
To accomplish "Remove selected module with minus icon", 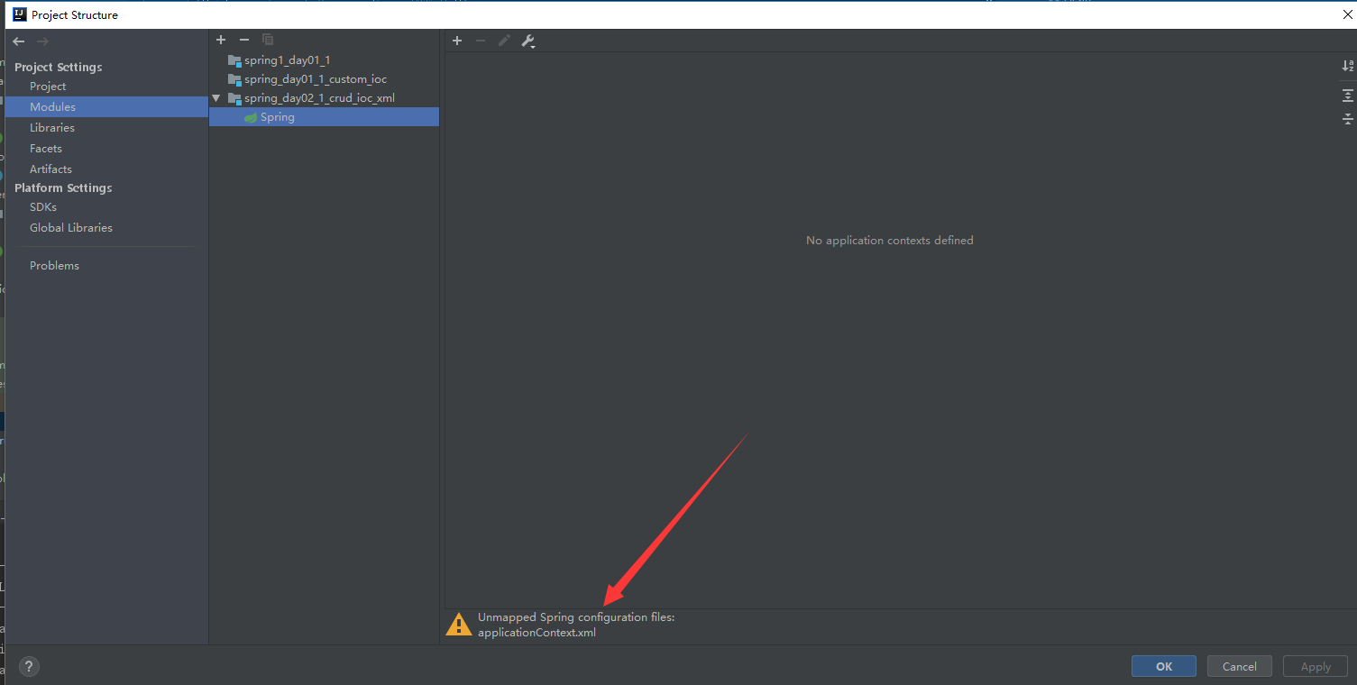I will (x=243, y=40).
